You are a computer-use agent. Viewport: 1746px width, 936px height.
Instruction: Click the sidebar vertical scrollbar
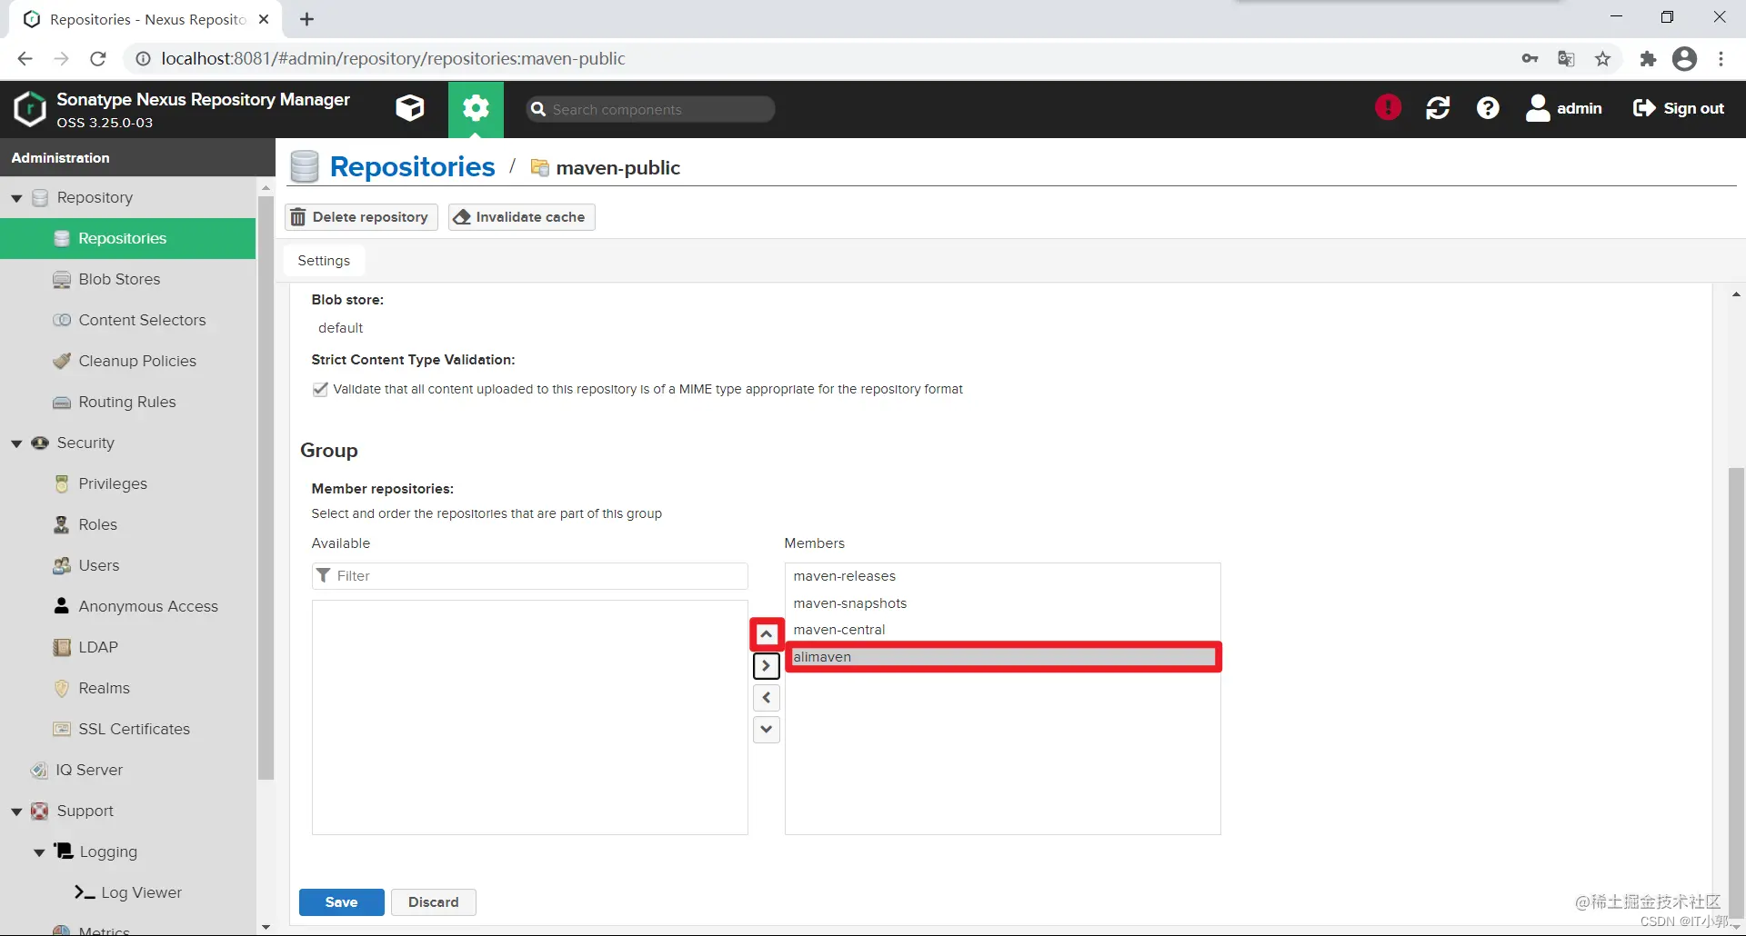pyautogui.click(x=266, y=487)
